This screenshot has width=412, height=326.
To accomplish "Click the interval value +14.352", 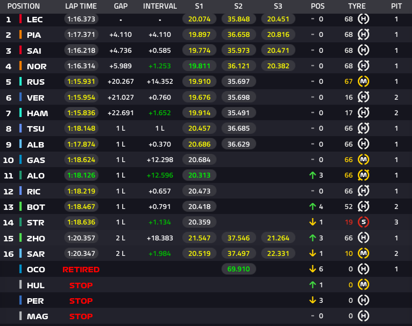I will tap(160, 81).
